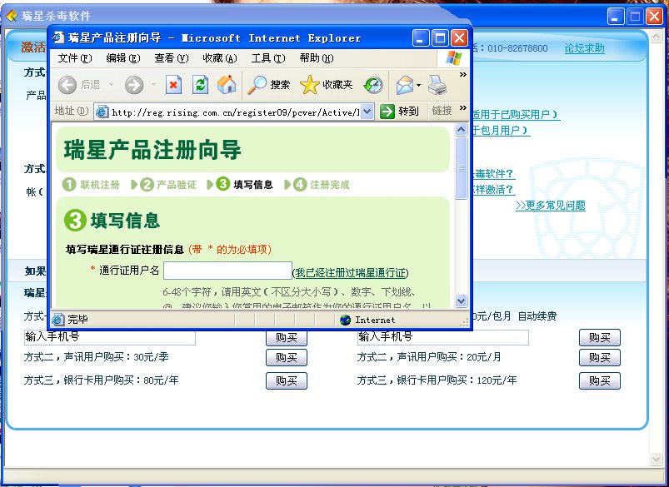Click the Back arrow icon in IE toolbar
The image size is (669, 487).
pyautogui.click(x=67, y=85)
